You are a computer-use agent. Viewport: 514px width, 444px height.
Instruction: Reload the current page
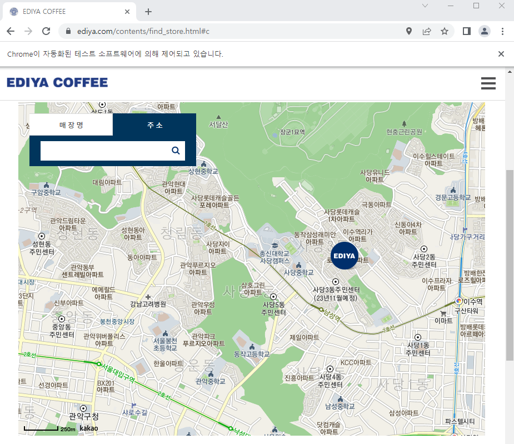[46, 31]
